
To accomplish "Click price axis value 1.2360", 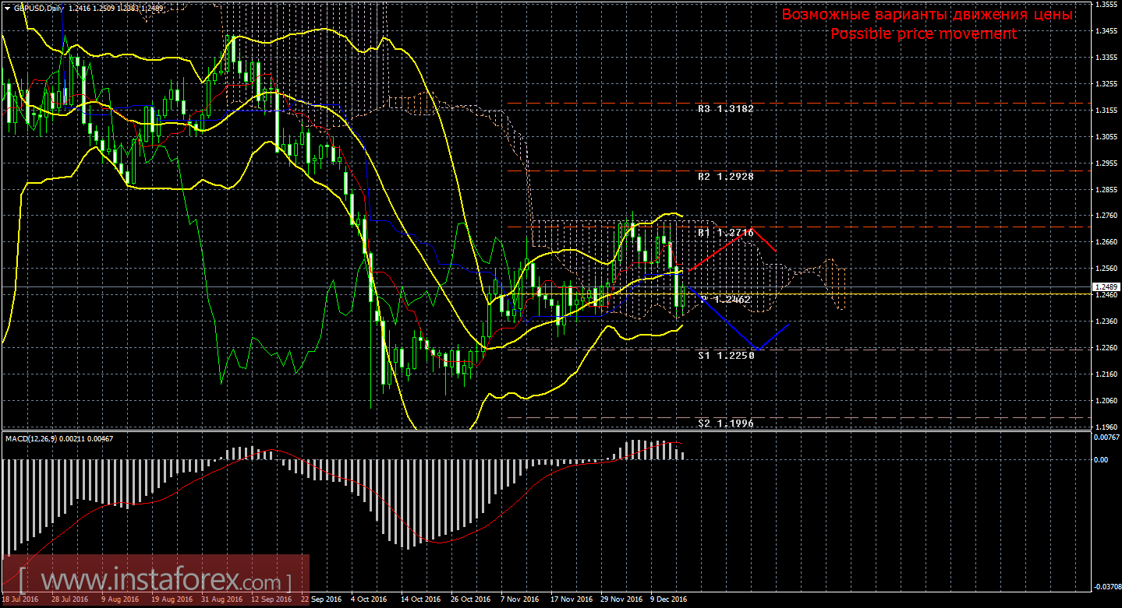I will point(1106,322).
